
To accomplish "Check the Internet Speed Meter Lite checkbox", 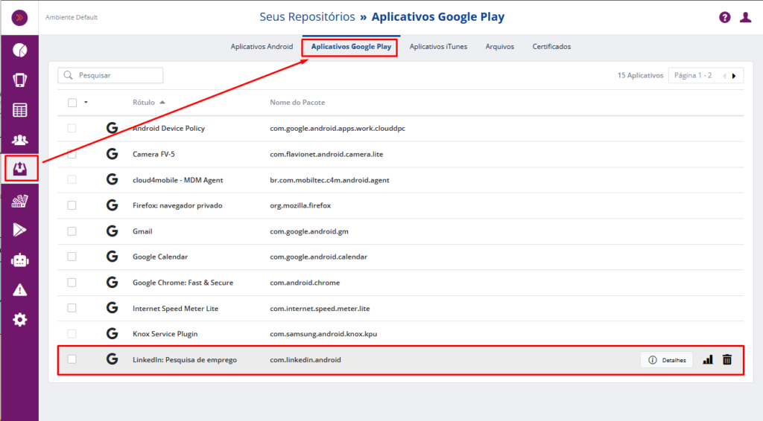I will [x=72, y=308].
